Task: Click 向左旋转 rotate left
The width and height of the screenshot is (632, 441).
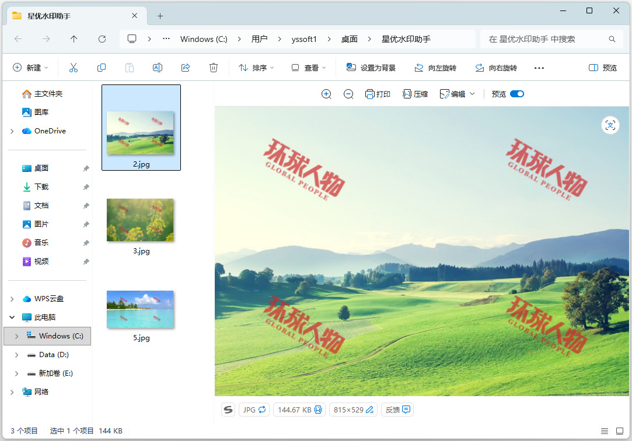Action: pyautogui.click(x=435, y=68)
